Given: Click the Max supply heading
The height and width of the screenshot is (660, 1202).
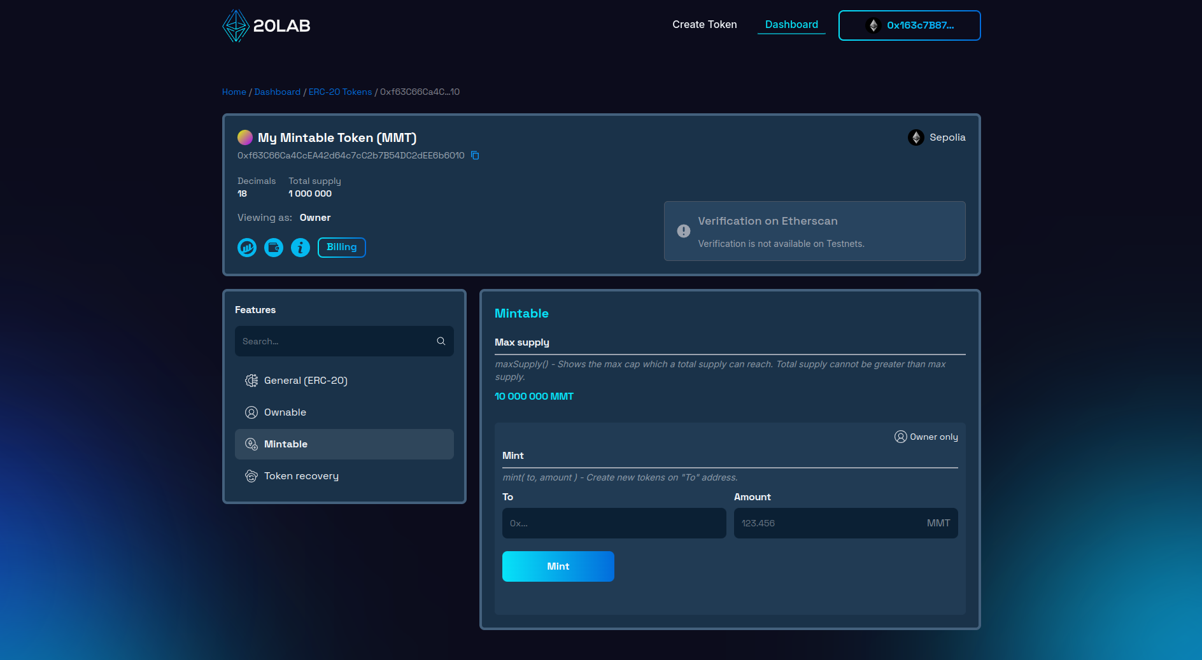Looking at the screenshot, I should (x=522, y=342).
